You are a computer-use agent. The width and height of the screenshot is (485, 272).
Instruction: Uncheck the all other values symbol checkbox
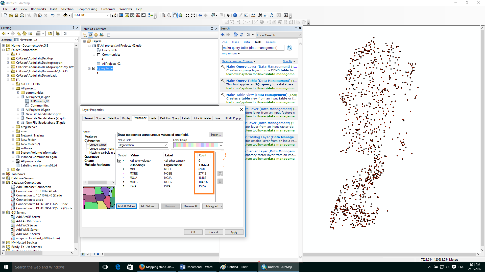[x=119, y=161]
